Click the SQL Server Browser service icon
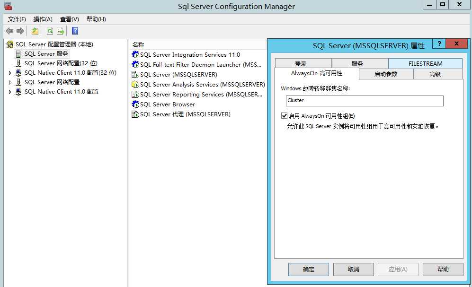Image resolution: width=472 pixels, height=287 pixels. click(135, 104)
